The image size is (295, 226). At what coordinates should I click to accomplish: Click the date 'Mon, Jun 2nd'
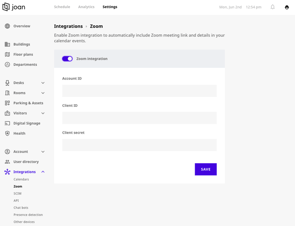tap(230, 7)
